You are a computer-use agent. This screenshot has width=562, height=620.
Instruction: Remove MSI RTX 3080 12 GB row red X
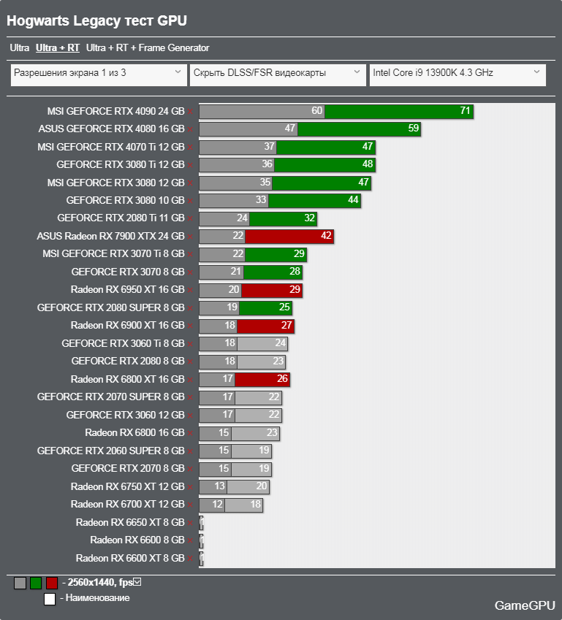[x=190, y=183]
